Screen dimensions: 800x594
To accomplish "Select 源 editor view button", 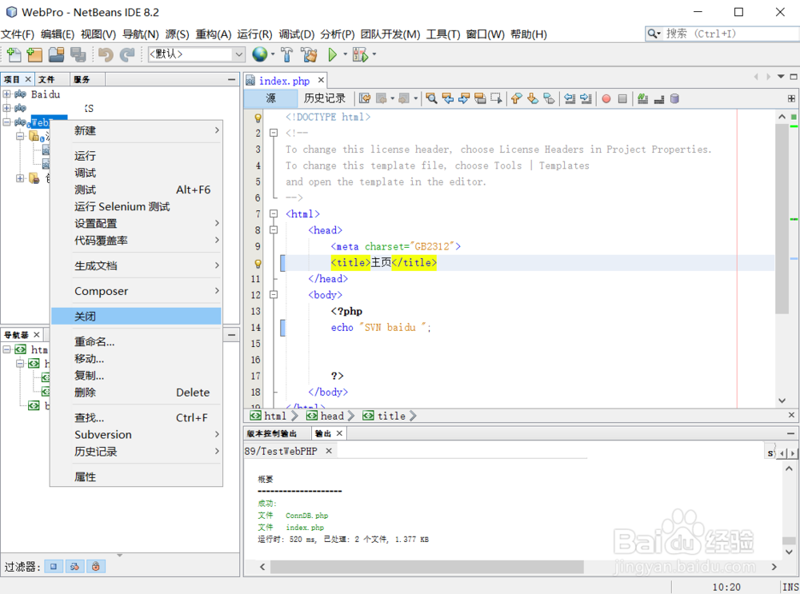I will tap(270, 98).
